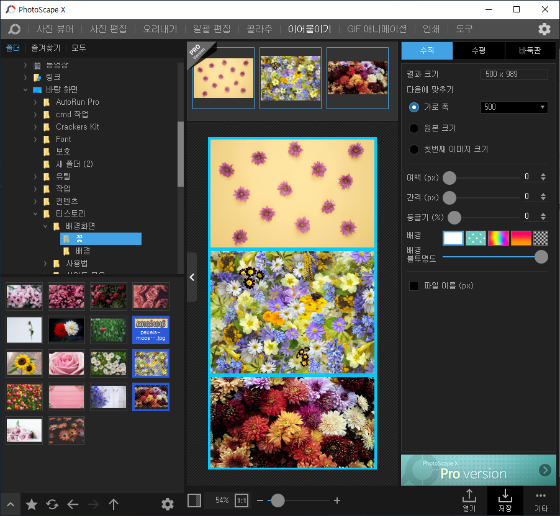Select rainbow color background swatch
The width and height of the screenshot is (560, 516).
coord(498,238)
